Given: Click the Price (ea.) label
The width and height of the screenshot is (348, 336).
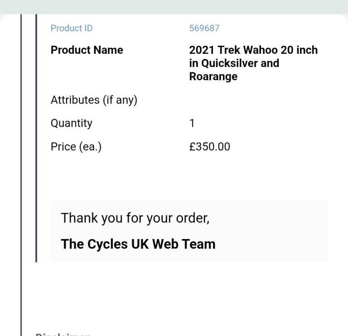Looking at the screenshot, I should 76,147.
